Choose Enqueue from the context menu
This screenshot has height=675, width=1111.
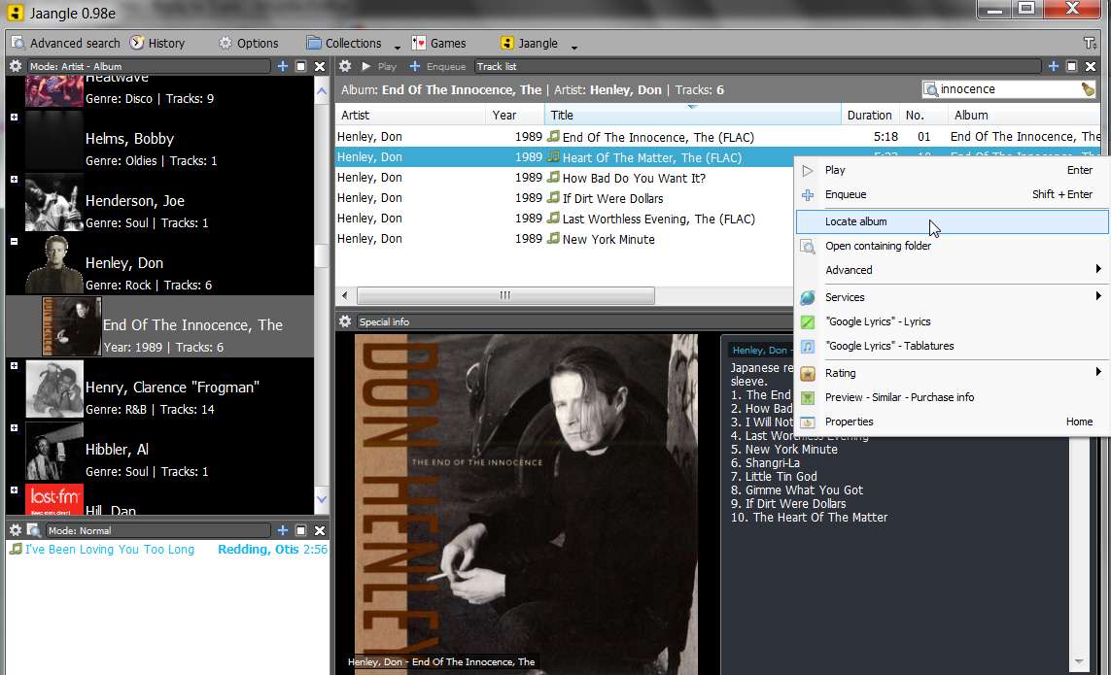point(952,194)
